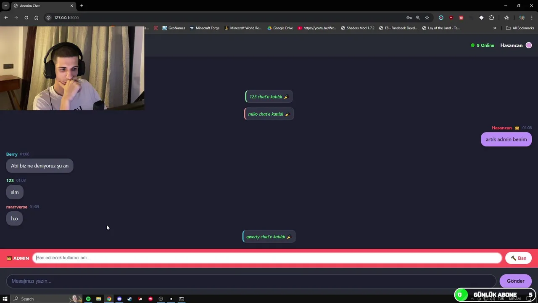Open Spotify from the taskbar
Image resolution: width=538 pixels, height=303 pixels.
tap(88, 299)
